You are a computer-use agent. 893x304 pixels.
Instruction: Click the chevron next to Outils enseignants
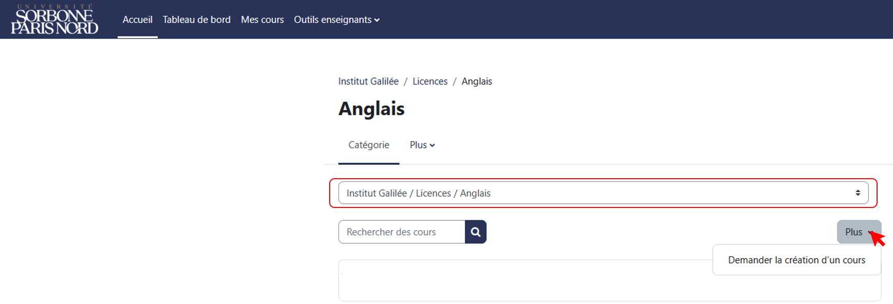pyautogui.click(x=377, y=20)
